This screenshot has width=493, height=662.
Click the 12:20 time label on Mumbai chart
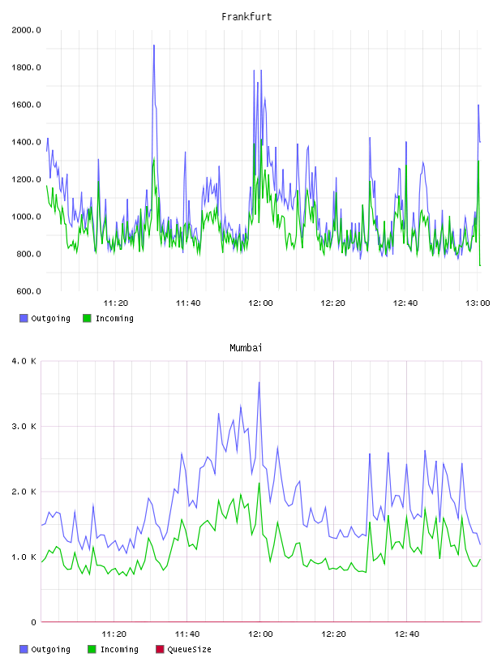point(333,634)
